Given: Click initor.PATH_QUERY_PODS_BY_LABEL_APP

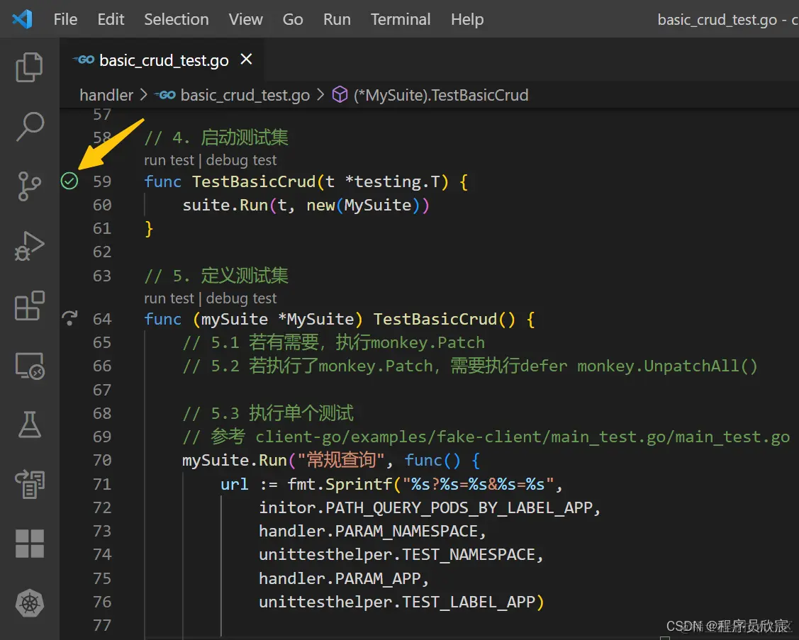Looking at the screenshot, I should point(425,507).
